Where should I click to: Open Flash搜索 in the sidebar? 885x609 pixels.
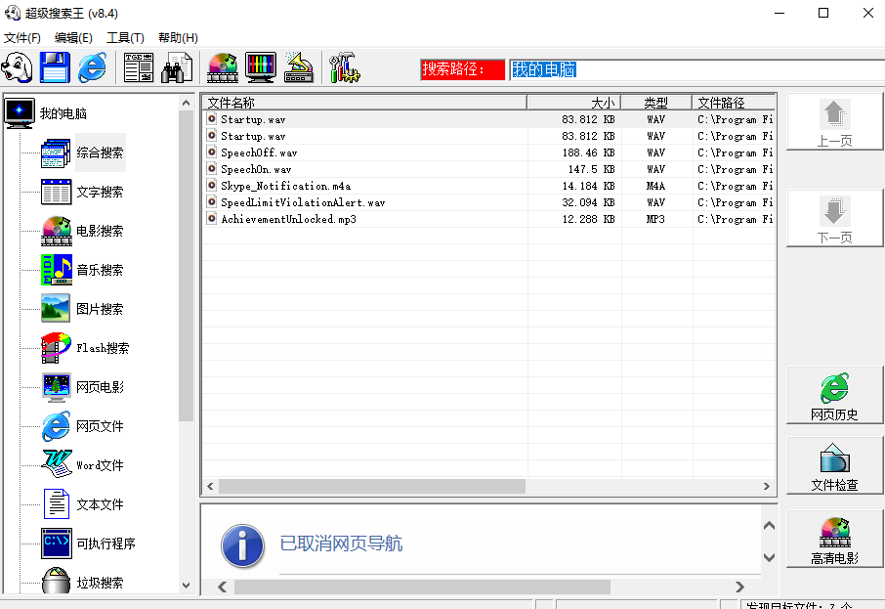pyautogui.click(x=103, y=348)
